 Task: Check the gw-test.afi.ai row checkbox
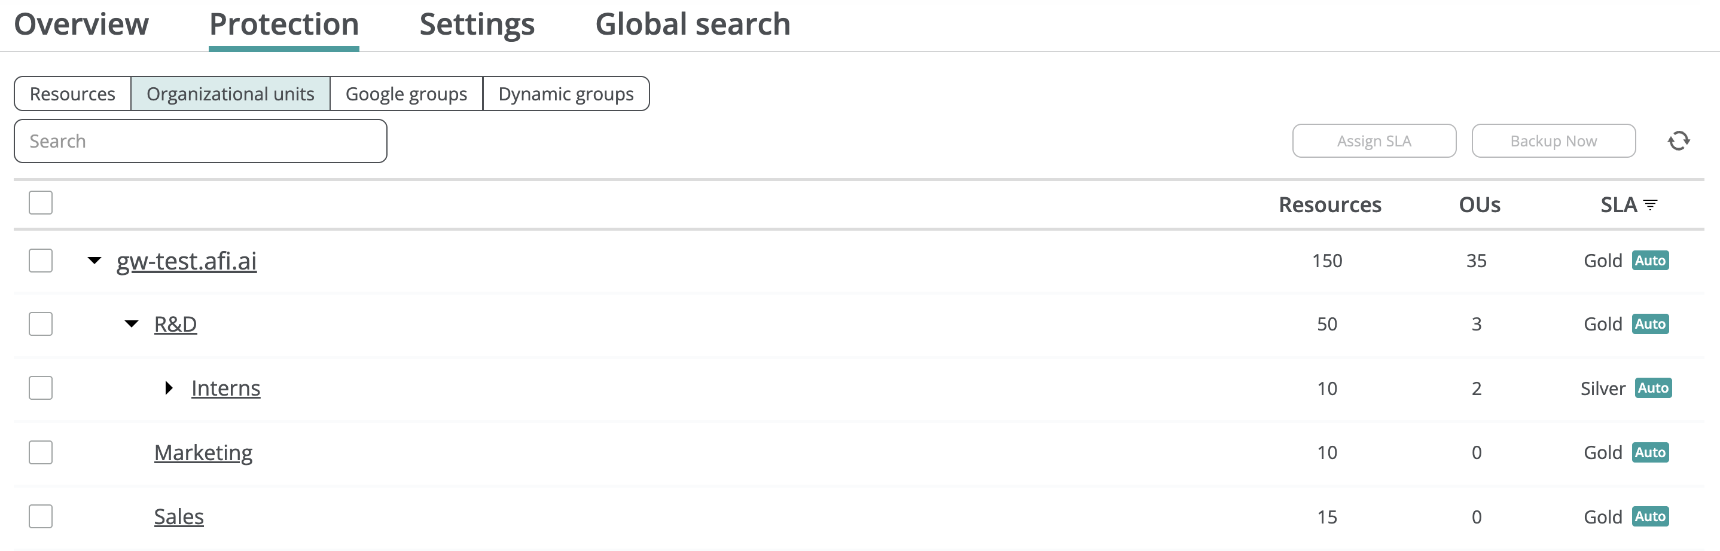click(41, 261)
